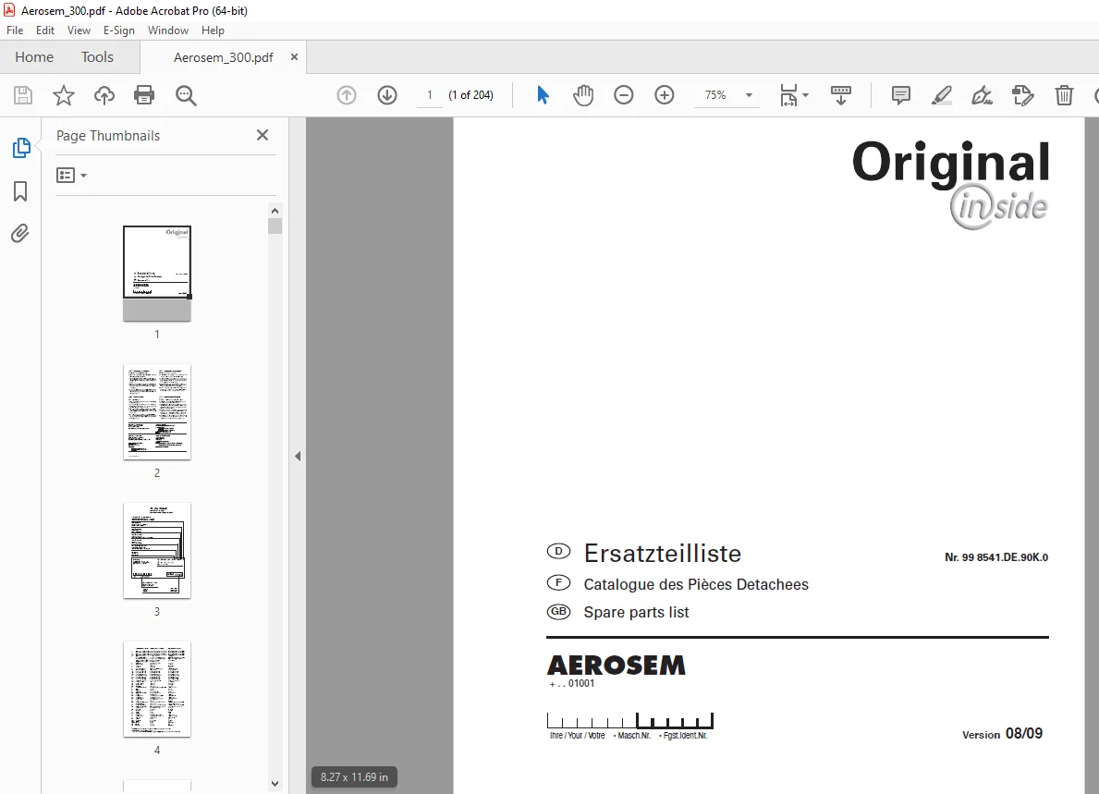Click the page number input field

pos(430,95)
